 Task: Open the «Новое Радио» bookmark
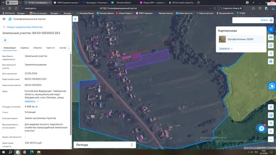coord(125,13)
